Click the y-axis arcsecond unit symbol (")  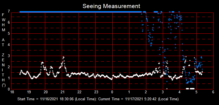click(4, 86)
